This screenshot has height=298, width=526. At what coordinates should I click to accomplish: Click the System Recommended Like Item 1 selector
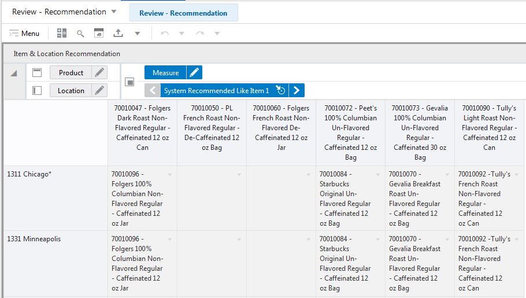216,90
